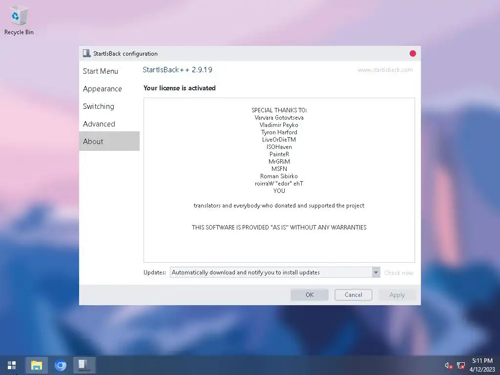This screenshot has width=500, height=375.
Task: Click ISOHaven in the credits list
Action: pos(279,147)
